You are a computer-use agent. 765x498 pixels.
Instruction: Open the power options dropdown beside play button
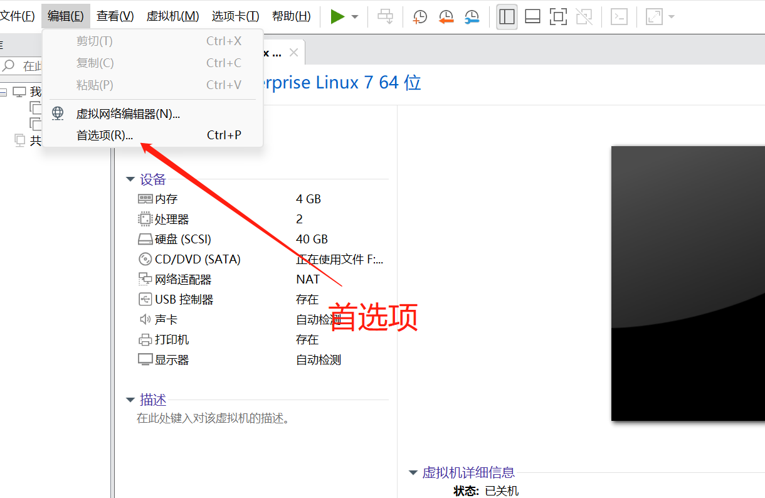pyautogui.click(x=355, y=17)
